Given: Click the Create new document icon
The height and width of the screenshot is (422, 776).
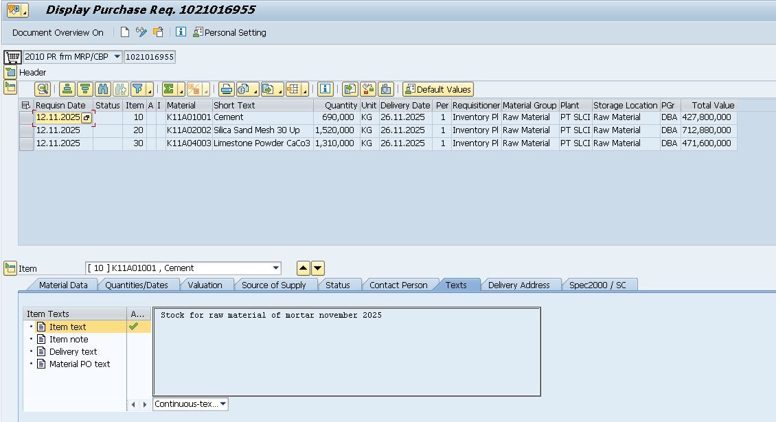Looking at the screenshot, I should 124,32.
